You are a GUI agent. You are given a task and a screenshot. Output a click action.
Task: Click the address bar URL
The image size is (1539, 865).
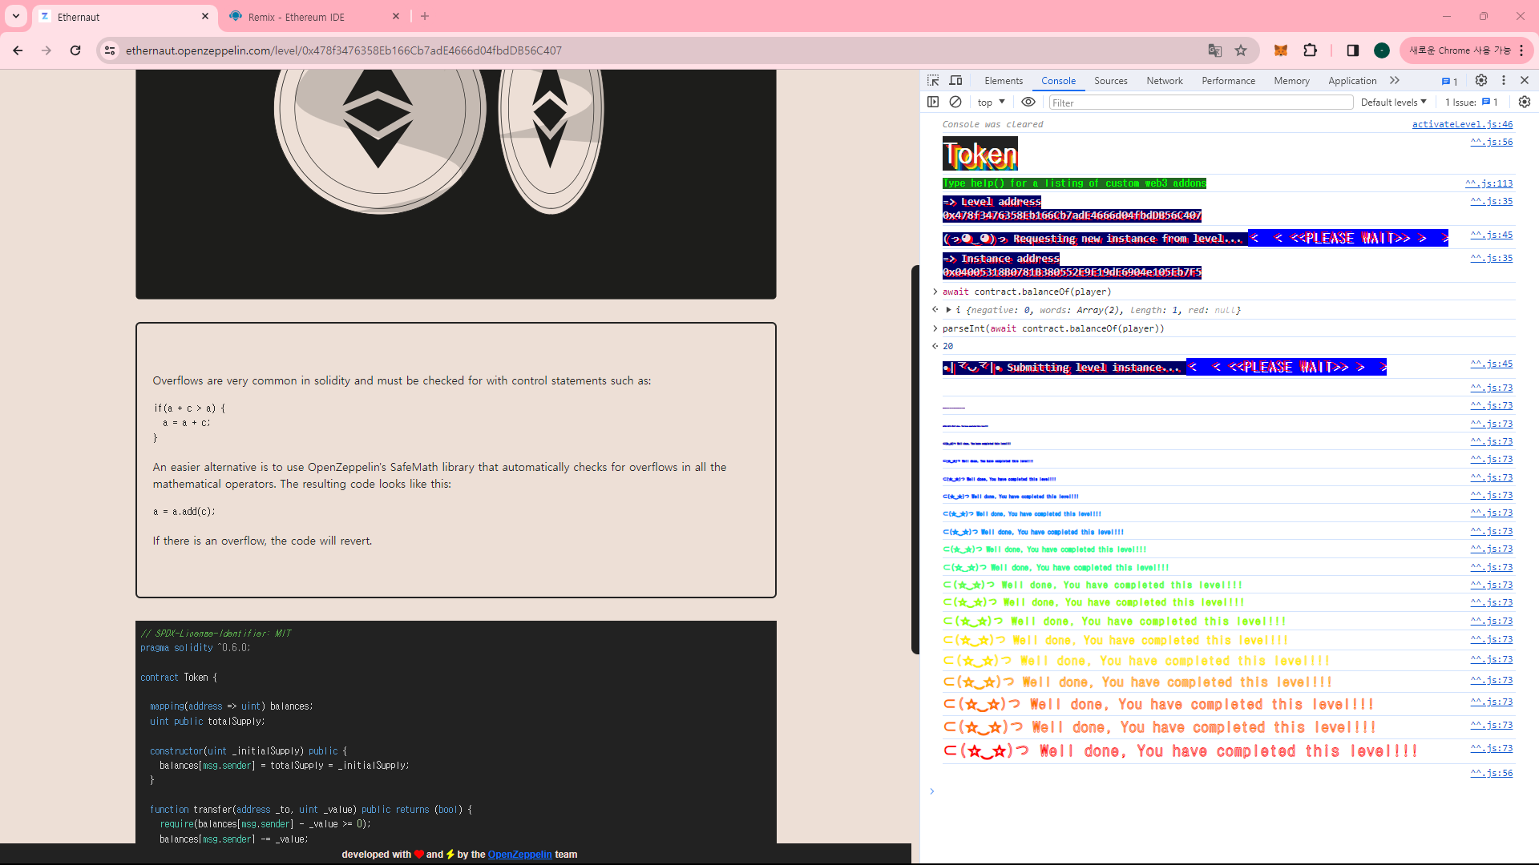[x=344, y=50]
